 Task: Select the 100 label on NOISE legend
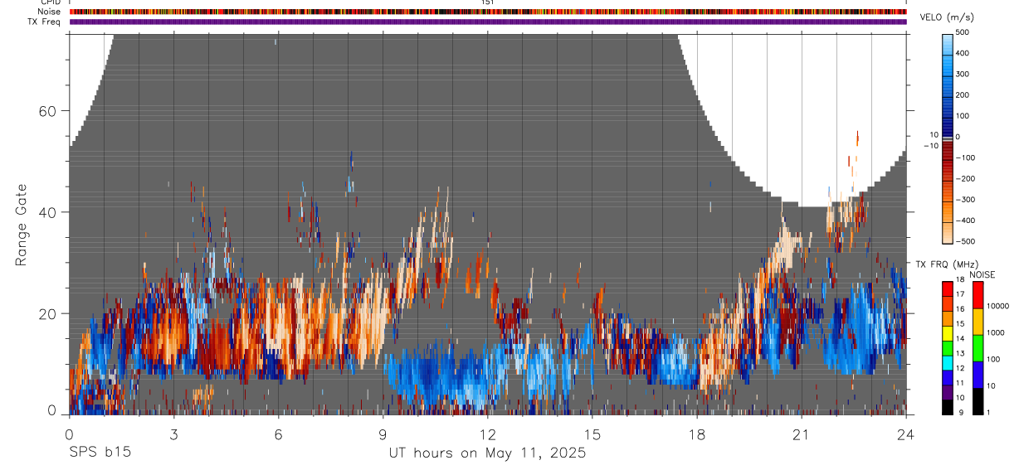pos(993,359)
